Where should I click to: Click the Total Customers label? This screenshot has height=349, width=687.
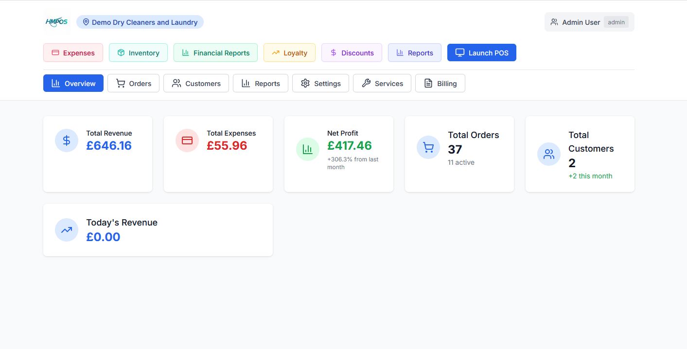pos(591,142)
